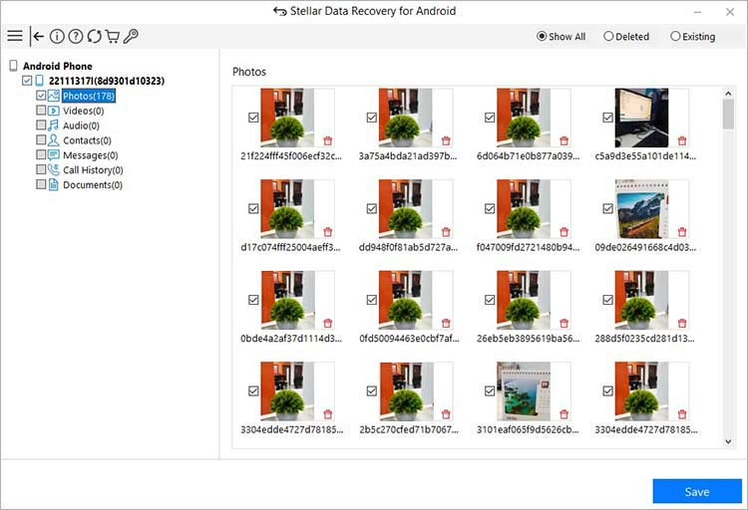Select the Existing radio button

click(675, 37)
